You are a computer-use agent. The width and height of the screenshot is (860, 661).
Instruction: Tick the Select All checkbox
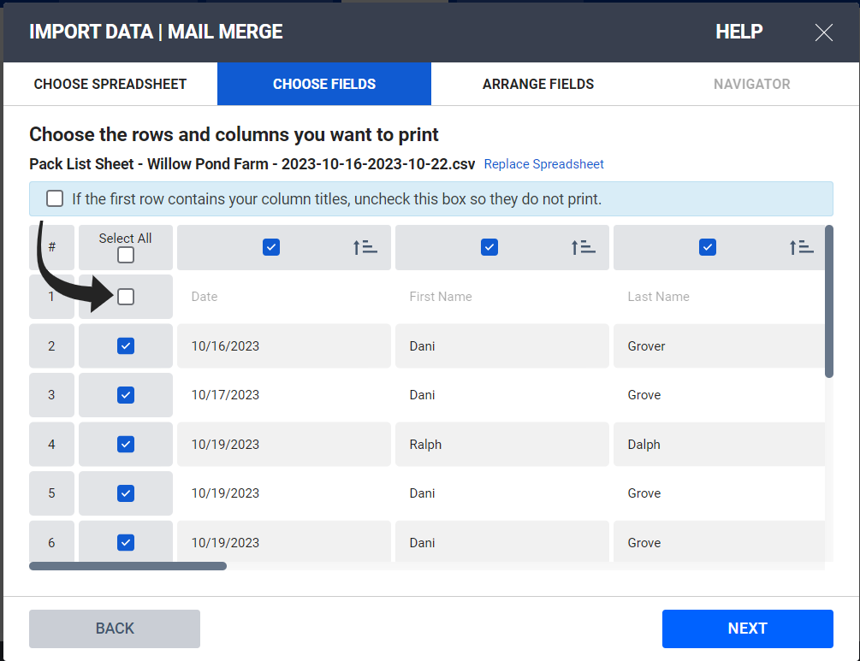click(126, 255)
